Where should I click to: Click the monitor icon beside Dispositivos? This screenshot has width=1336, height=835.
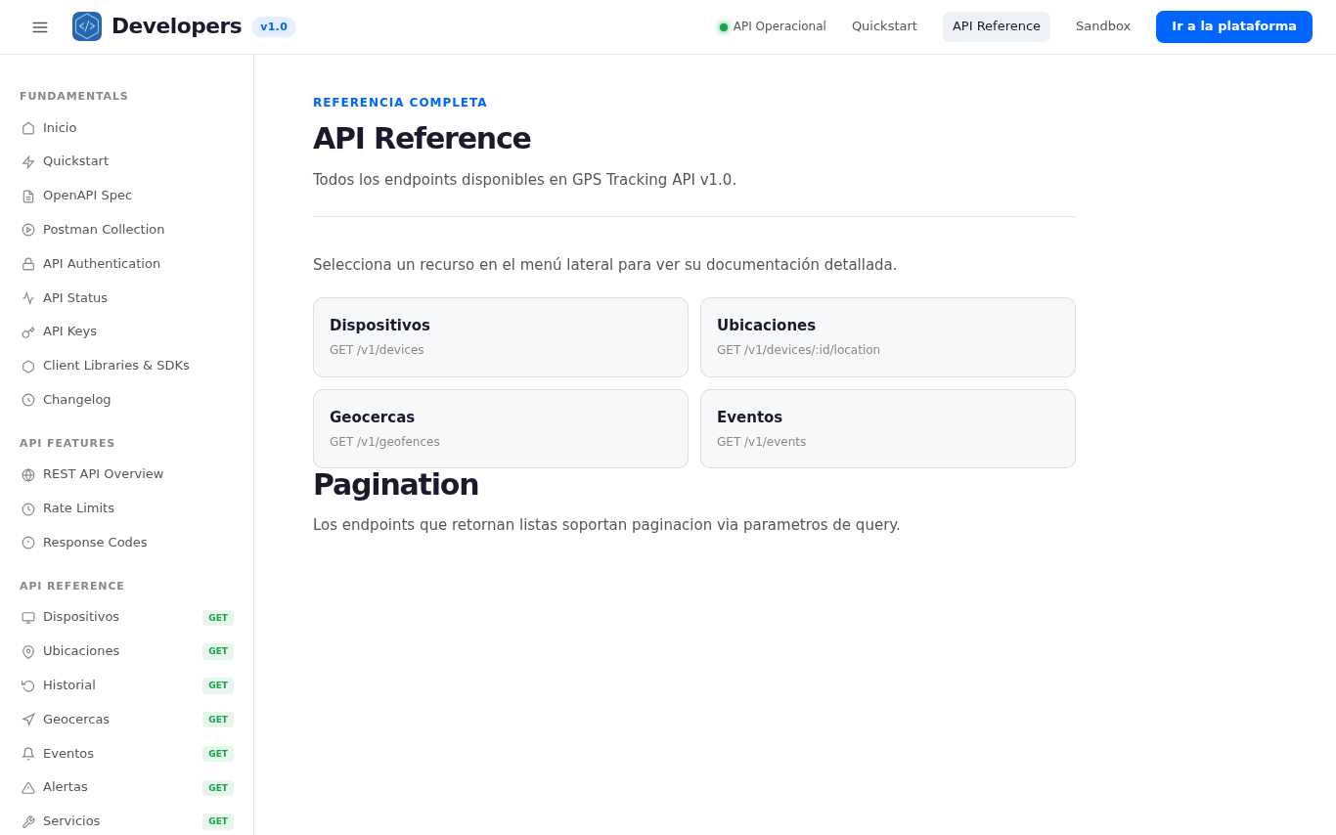28,618
